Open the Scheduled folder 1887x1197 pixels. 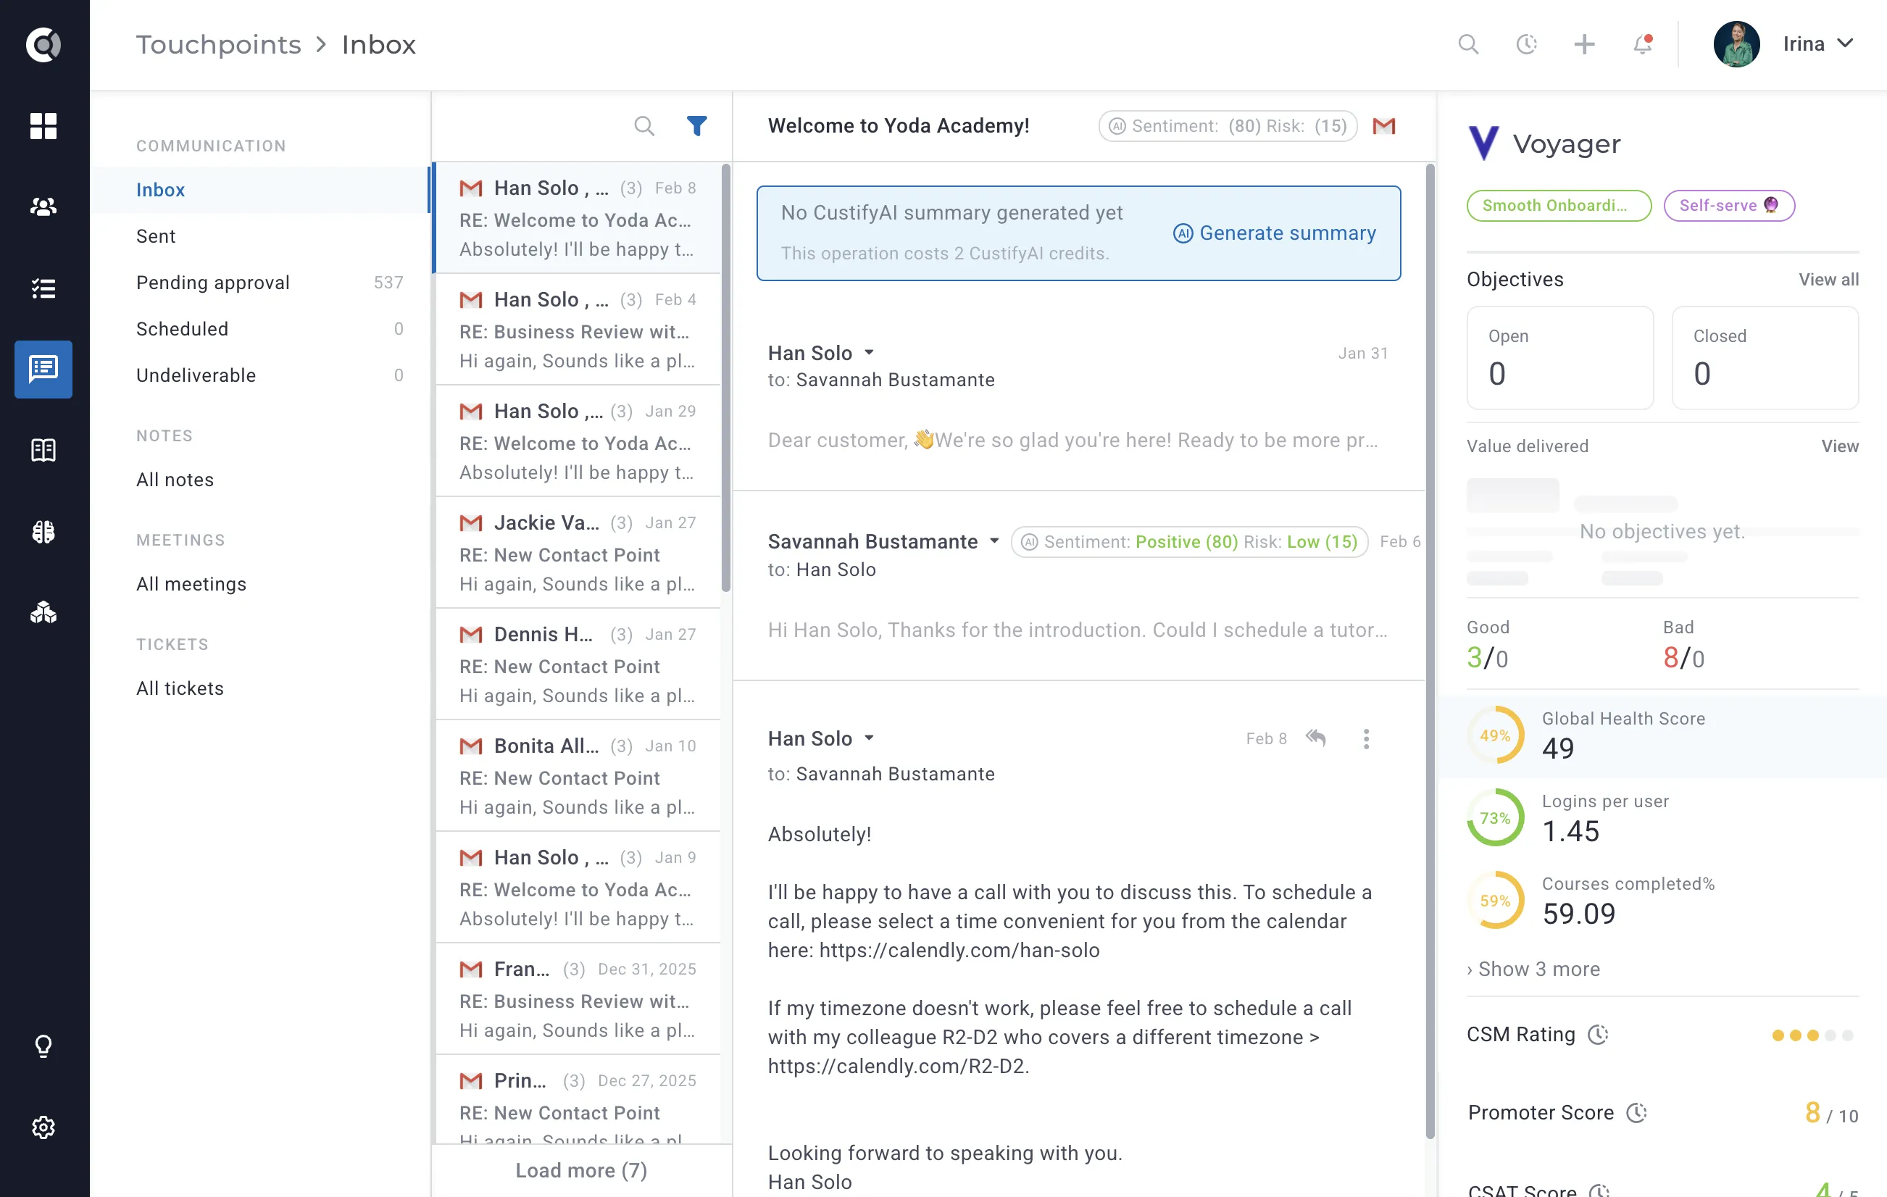coord(260,329)
